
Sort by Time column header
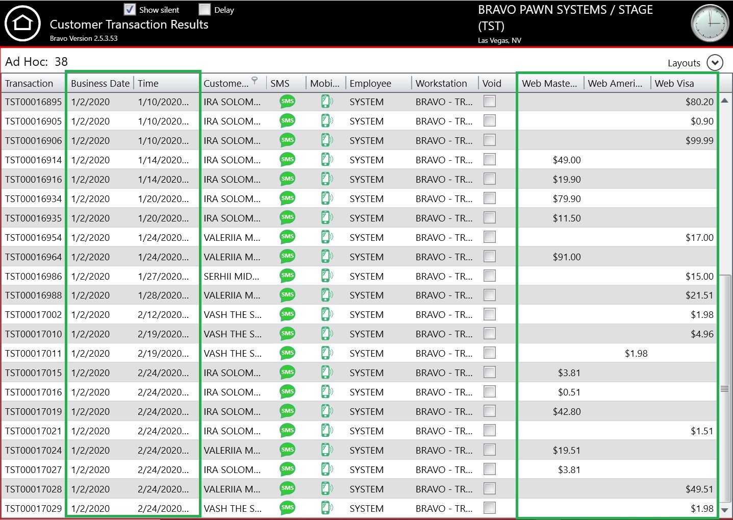(x=166, y=83)
